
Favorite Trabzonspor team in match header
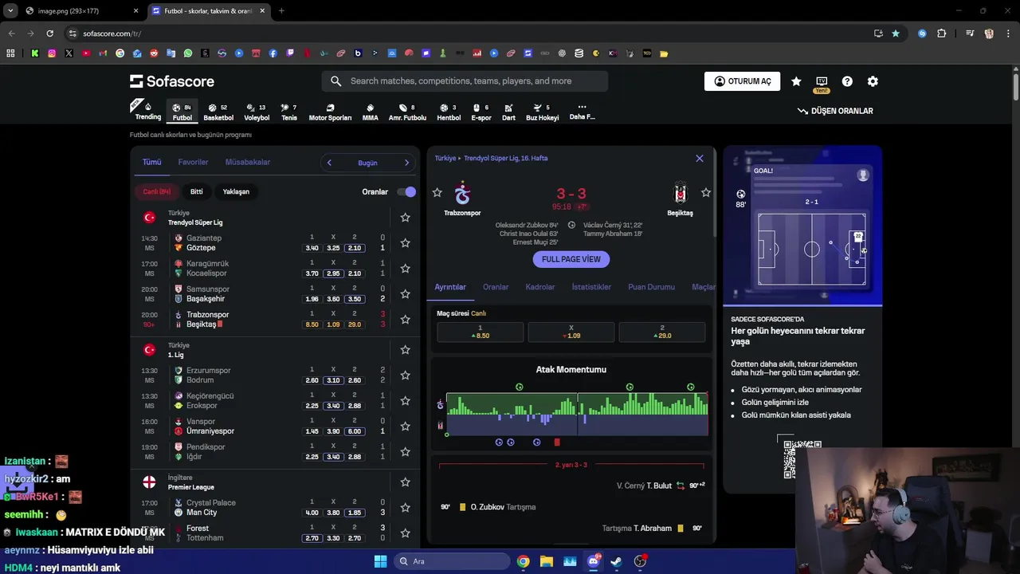[437, 193]
